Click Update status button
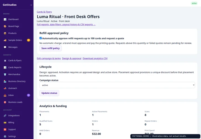 click(x=49, y=93)
